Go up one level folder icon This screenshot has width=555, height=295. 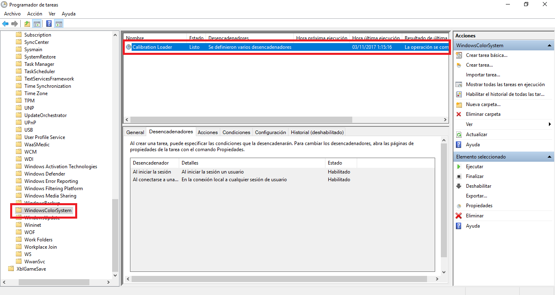click(27, 24)
